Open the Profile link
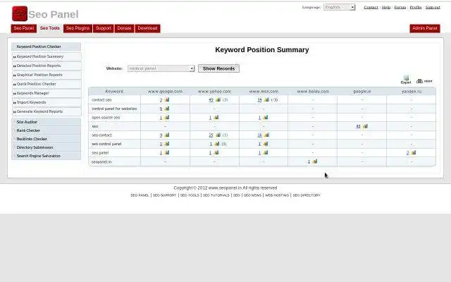451x282 pixels. 416,7
